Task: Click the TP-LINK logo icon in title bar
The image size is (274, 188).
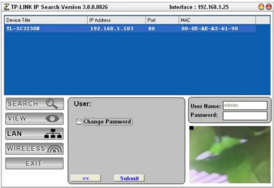Action: coord(7,7)
